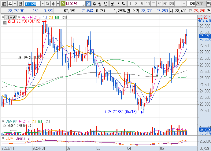Click the green 신 badge icon
211x151 pixels.
coord(63,4)
